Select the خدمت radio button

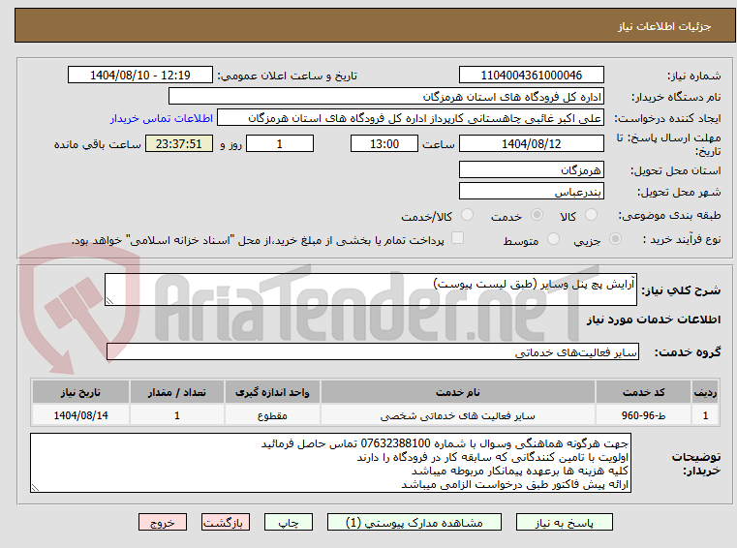pyautogui.click(x=537, y=215)
